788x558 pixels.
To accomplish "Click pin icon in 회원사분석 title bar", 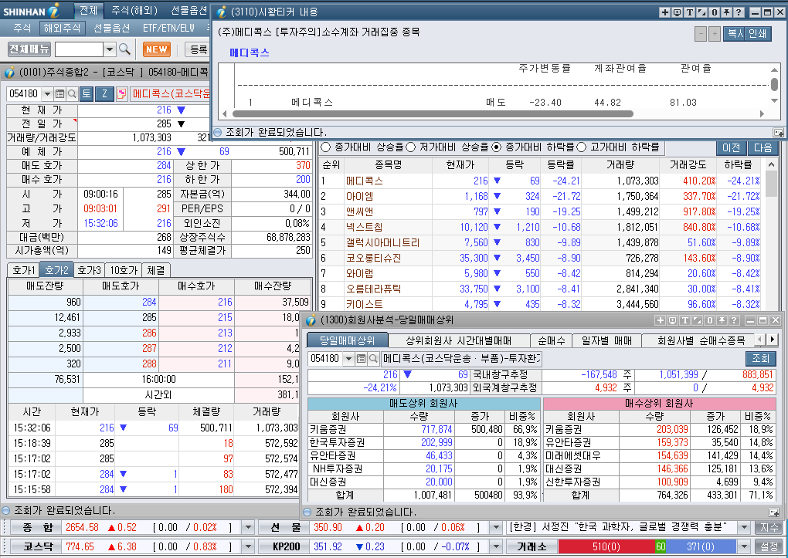I will tap(722, 320).
